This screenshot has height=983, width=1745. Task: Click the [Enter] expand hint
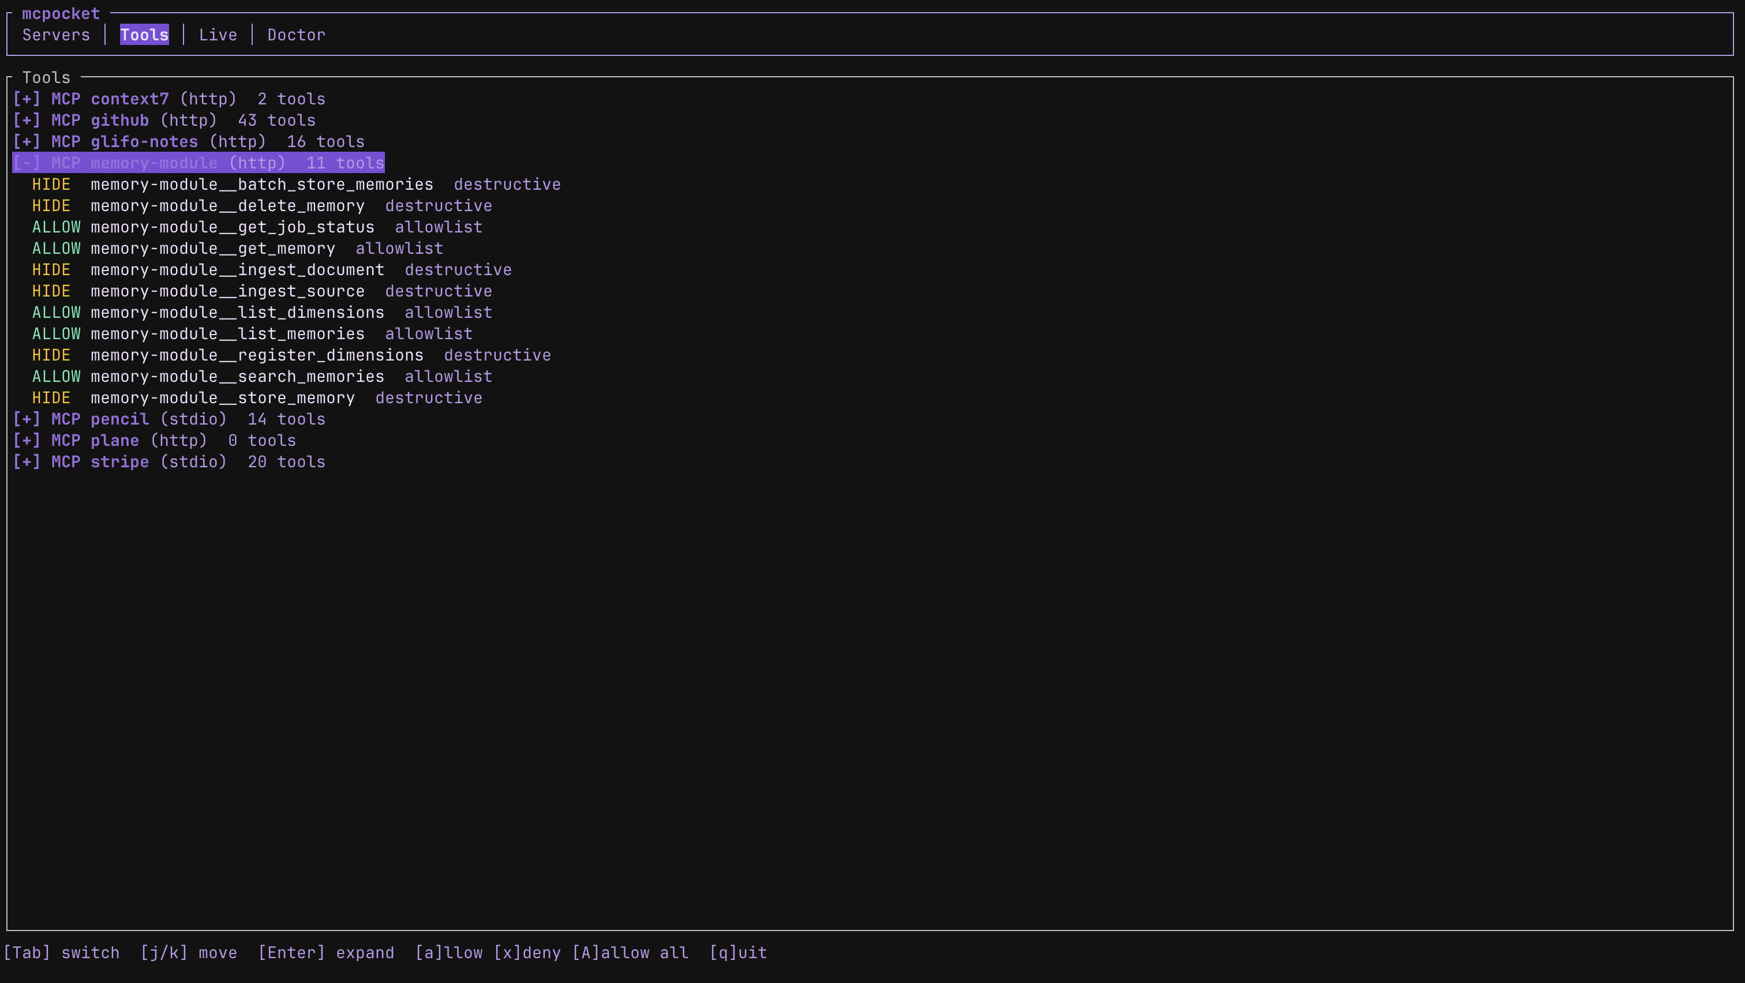tap(326, 952)
